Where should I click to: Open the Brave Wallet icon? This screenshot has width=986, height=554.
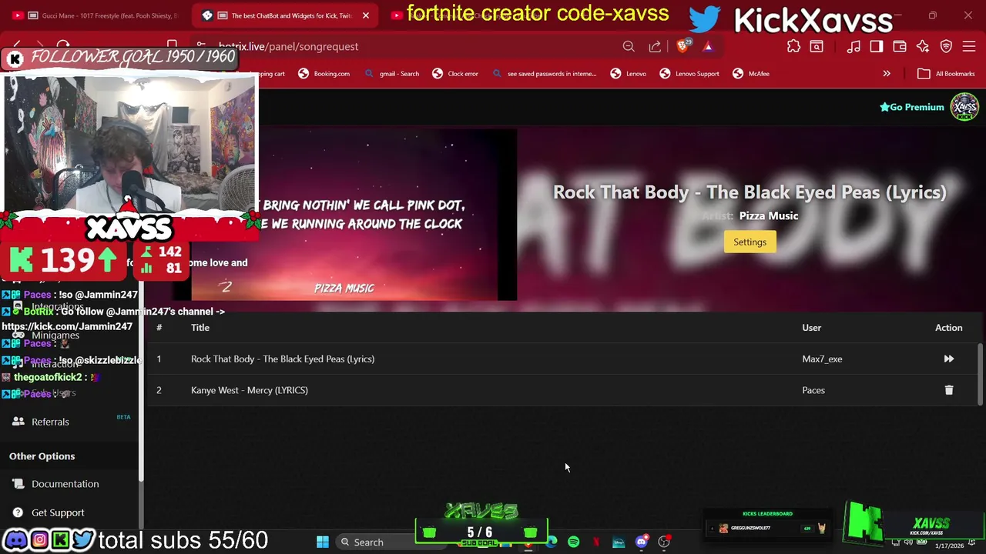tap(899, 46)
